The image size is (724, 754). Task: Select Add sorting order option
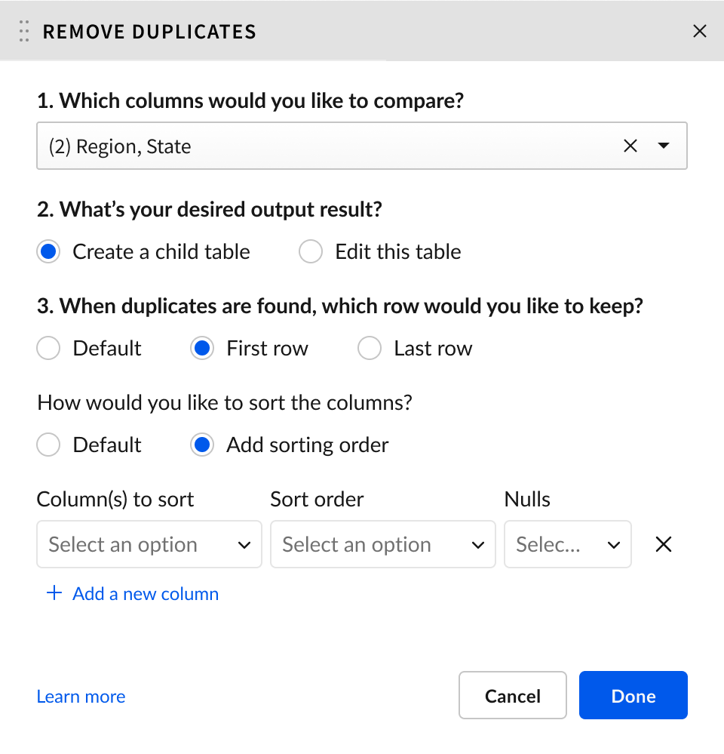pyautogui.click(x=202, y=445)
